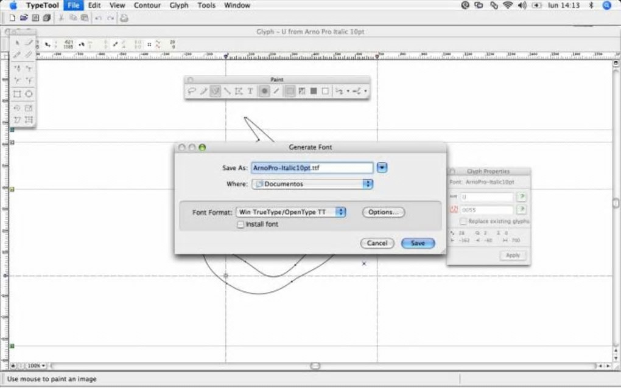
Task: Click green arrow beside glyph name field
Action: tap(522, 196)
